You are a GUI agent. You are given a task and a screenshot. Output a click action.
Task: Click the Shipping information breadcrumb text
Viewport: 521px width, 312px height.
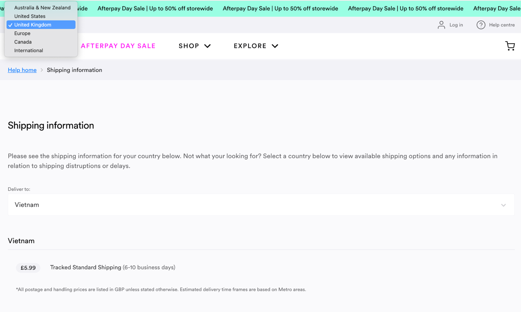pyautogui.click(x=74, y=70)
